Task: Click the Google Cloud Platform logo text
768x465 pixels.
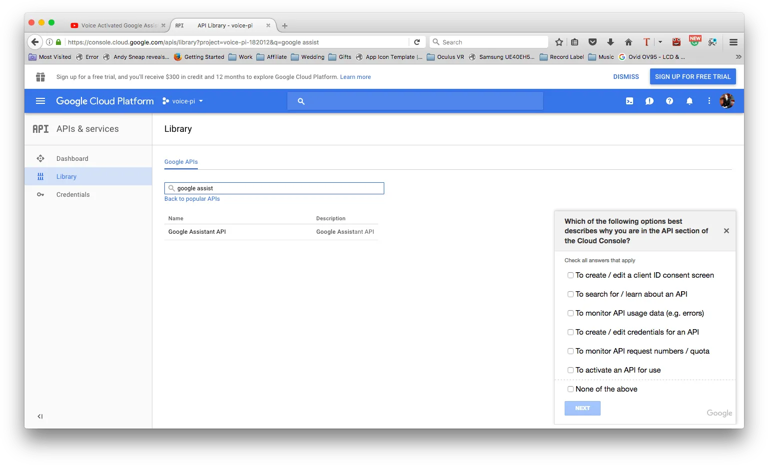Action: click(x=105, y=101)
